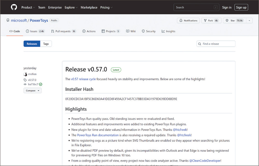
Task: Open the PowerToys repository link
Action: click(39, 20)
